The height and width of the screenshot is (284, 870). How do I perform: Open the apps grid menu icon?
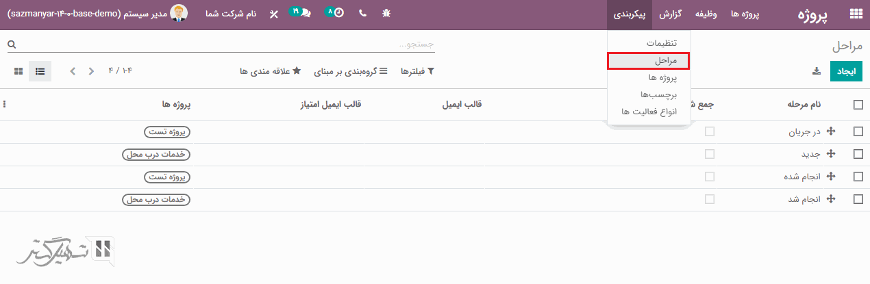coord(856,14)
